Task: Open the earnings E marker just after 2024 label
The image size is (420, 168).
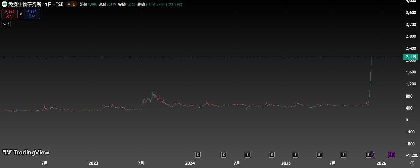Action: point(198,154)
